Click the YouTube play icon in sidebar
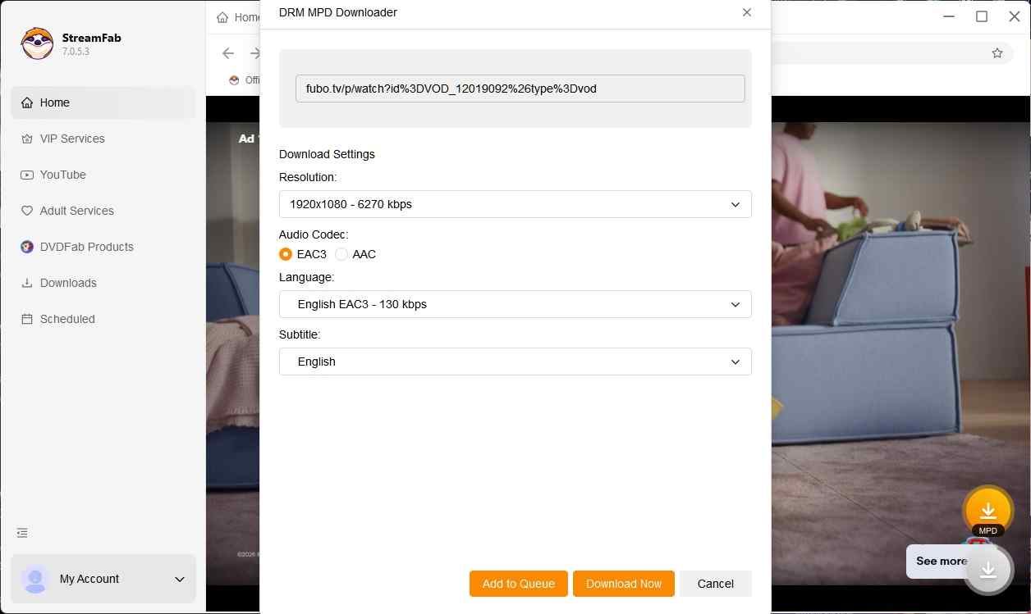The height and width of the screenshot is (614, 1031). pos(27,175)
